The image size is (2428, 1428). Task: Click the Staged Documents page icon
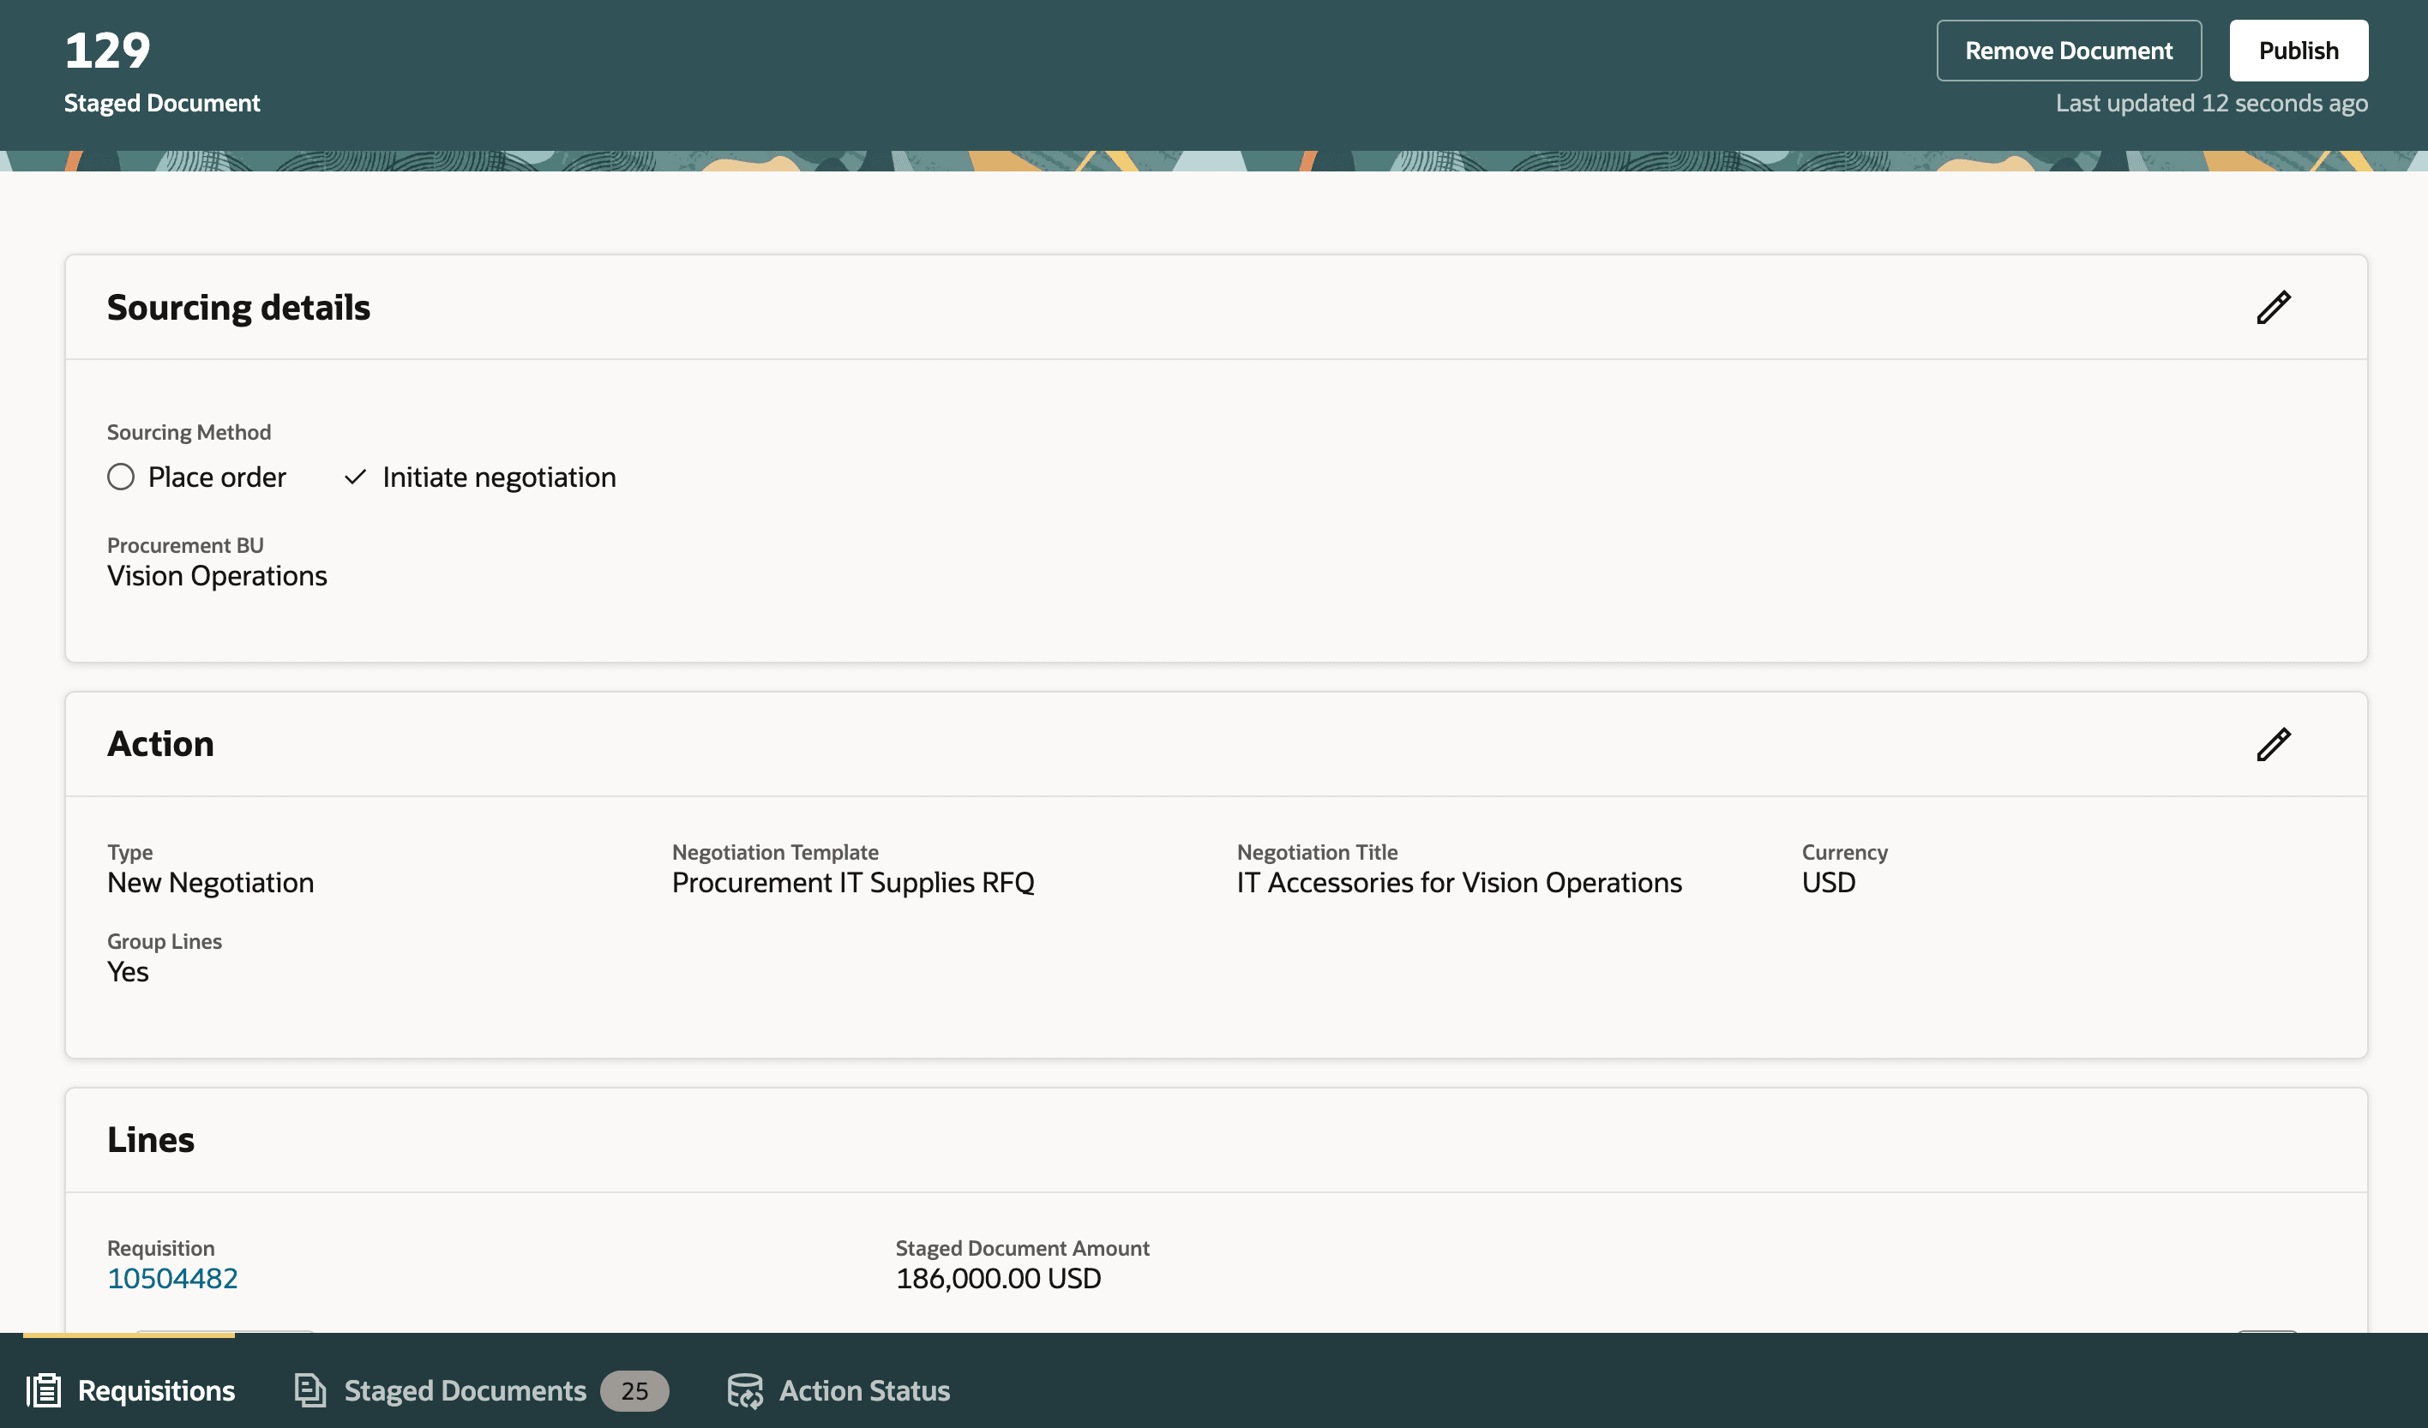point(310,1390)
